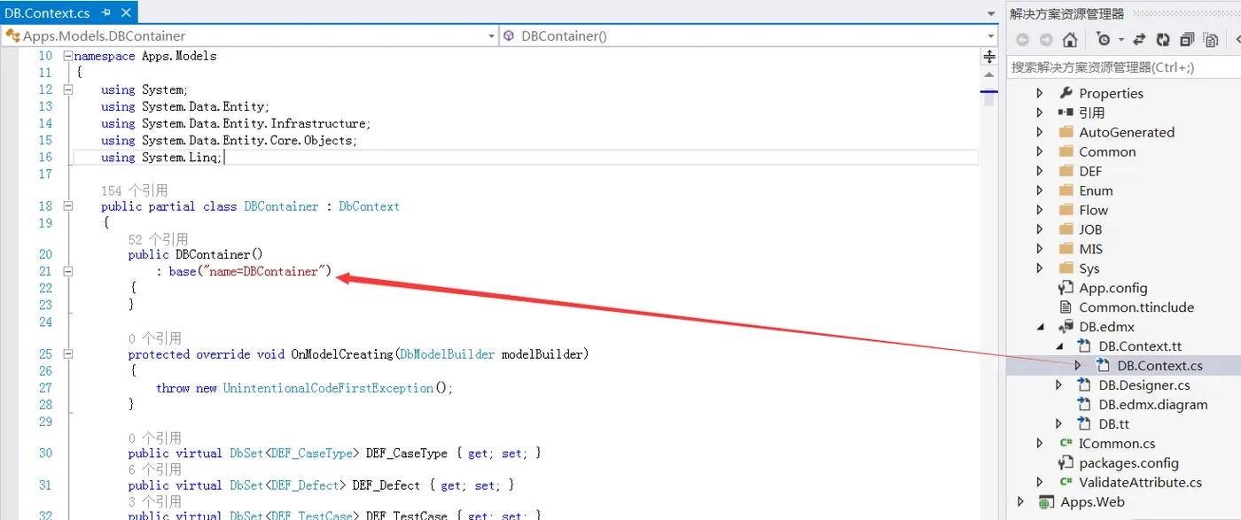Select the Flow folder icon
This screenshot has height=520, width=1241.
tap(1066, 210)
